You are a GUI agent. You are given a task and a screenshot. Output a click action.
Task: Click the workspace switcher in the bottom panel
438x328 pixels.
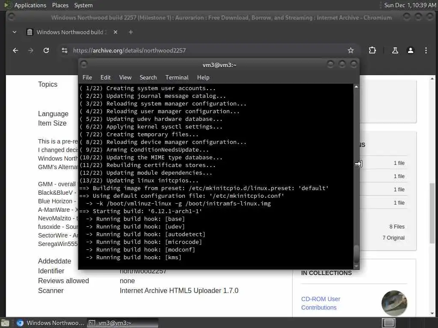click(x=388, y=323)
